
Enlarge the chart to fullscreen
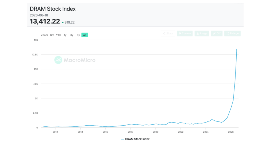tap(232, 34)
